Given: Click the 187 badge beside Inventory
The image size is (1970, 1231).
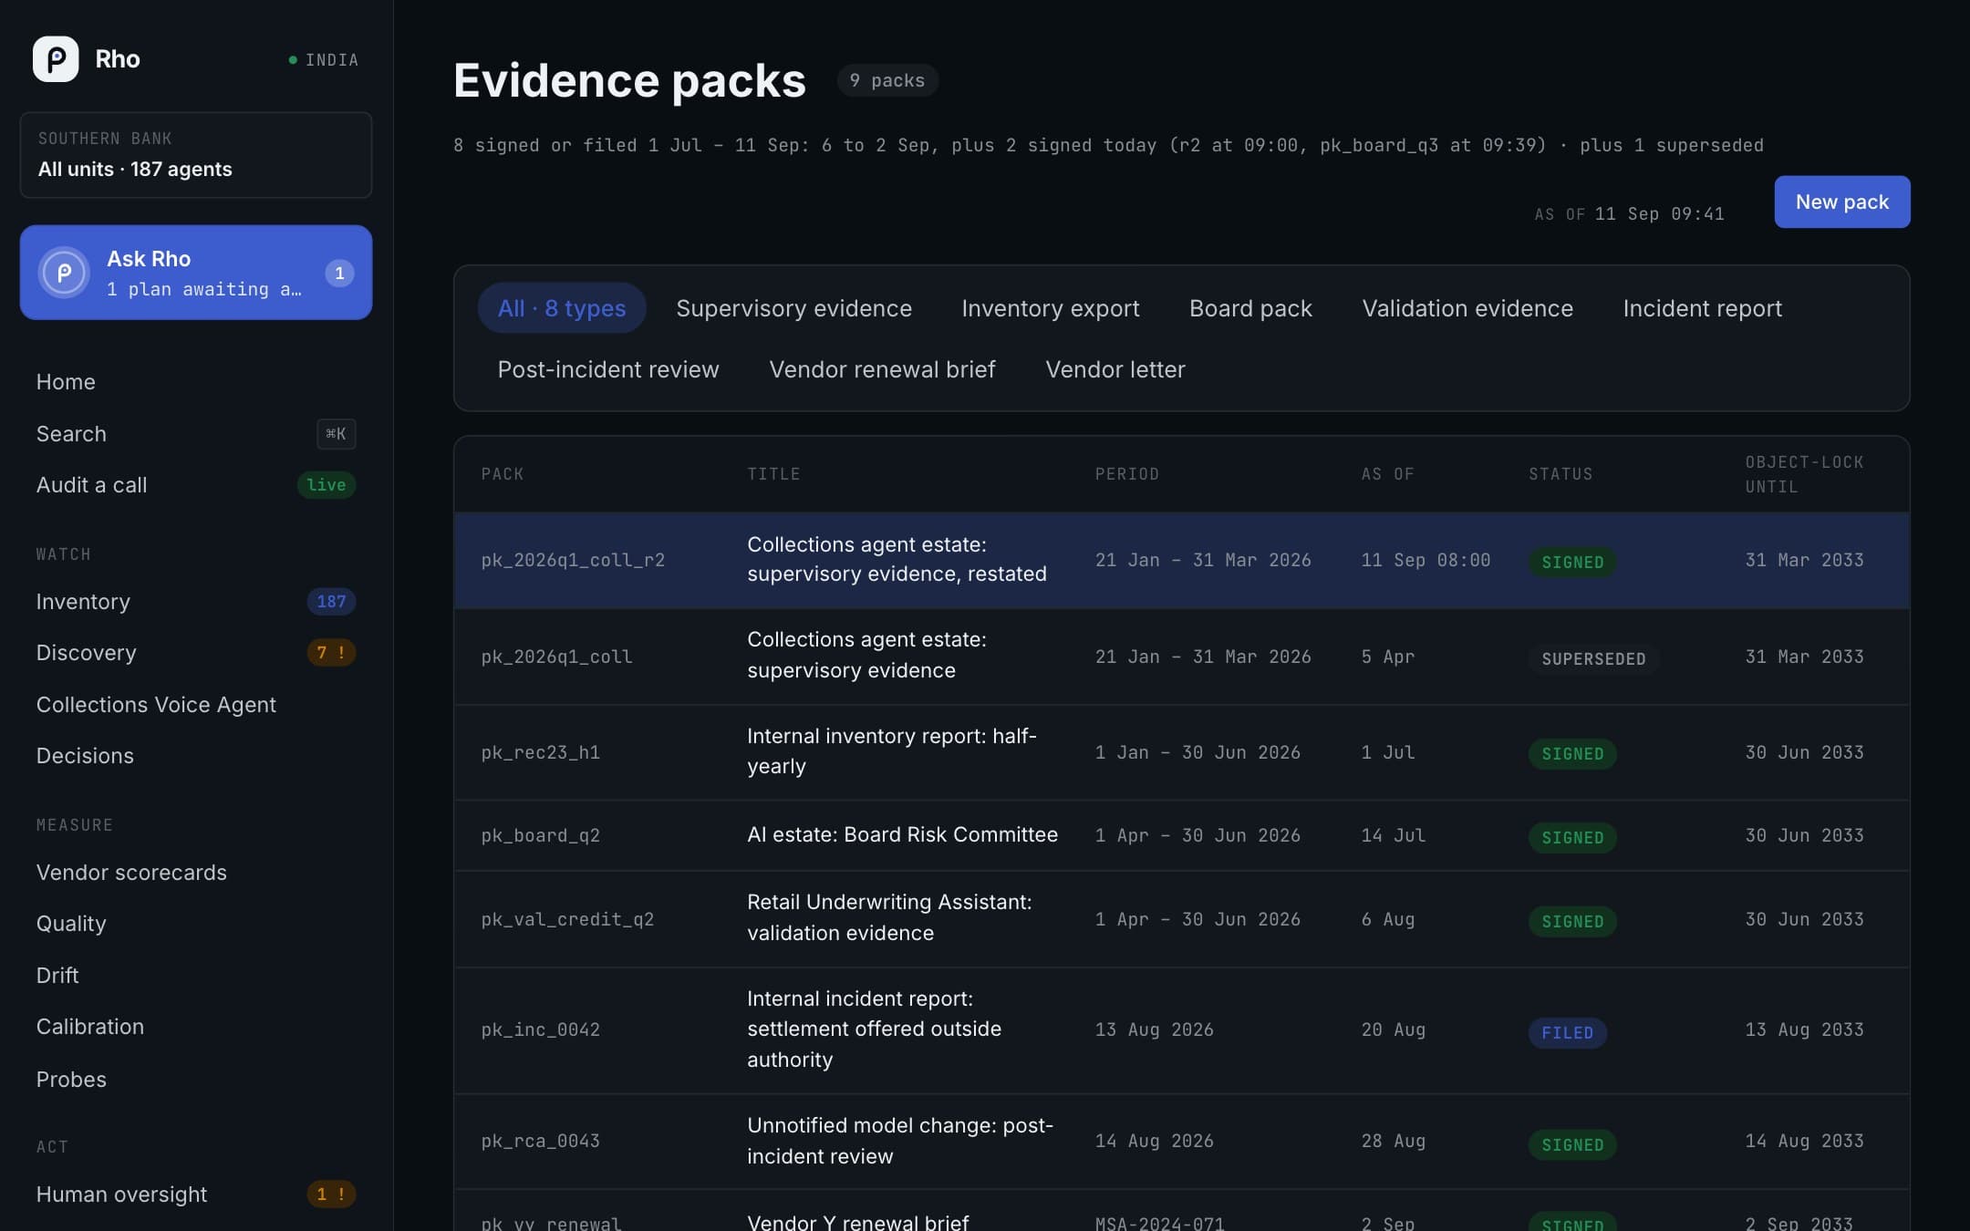Looking at the screenshot, I should click(331, 602).
